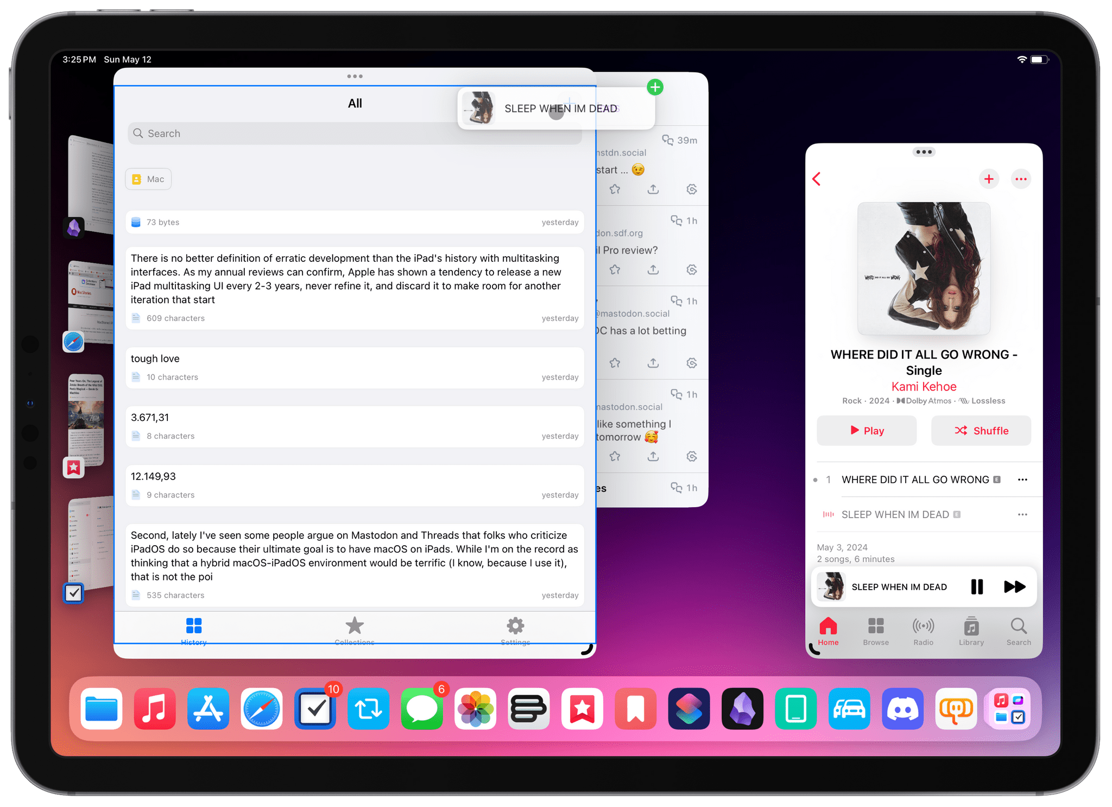
Task: Open the Photos app in the dock
Action: pos(475,709)
